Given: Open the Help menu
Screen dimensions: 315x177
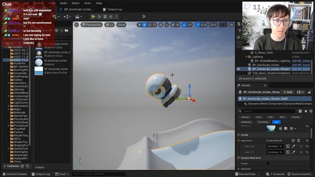Looking at the screenshot, I should (x=98, y=3).
